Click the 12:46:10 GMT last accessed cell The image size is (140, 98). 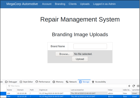pyautogui.click(x=89, y=96)
